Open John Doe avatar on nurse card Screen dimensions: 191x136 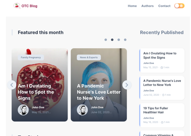point(82,110)
